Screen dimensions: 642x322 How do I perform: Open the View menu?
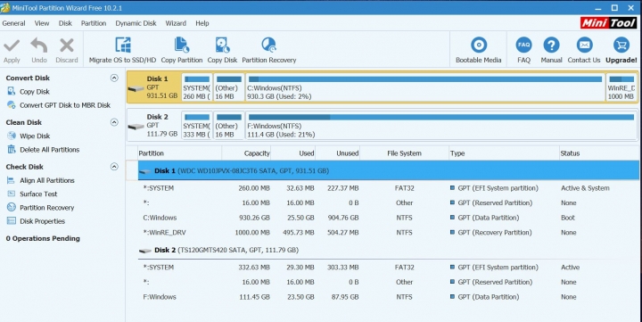point(42,23)
